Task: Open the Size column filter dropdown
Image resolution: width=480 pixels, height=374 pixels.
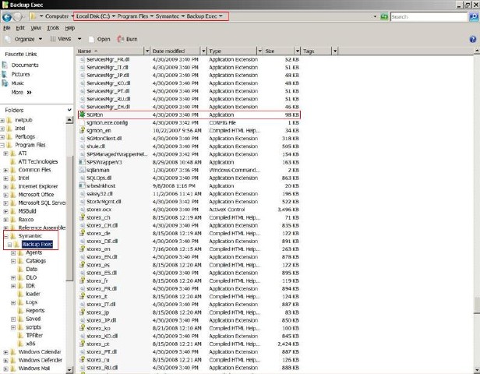Action: pyautogui.click(x=298, y=51)
